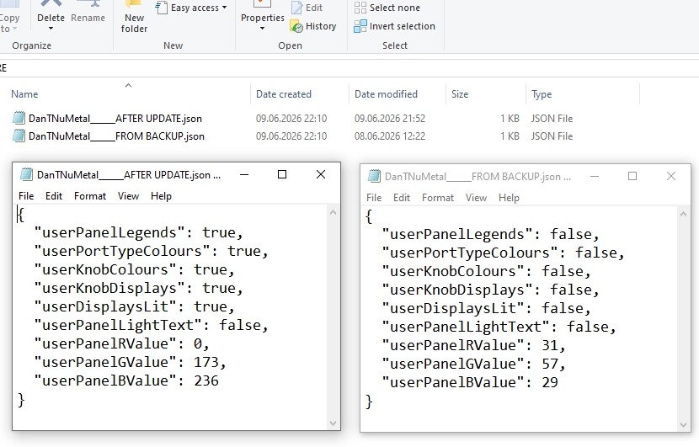The width and height of the screenshot is (699, 447).
Task: Click "userPanelGValue": 173 line in AFTER UPDATE
Action: click(131, 362)
